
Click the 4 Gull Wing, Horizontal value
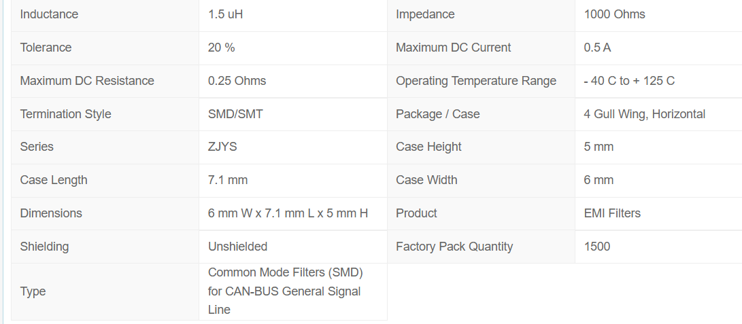[644, 114]
